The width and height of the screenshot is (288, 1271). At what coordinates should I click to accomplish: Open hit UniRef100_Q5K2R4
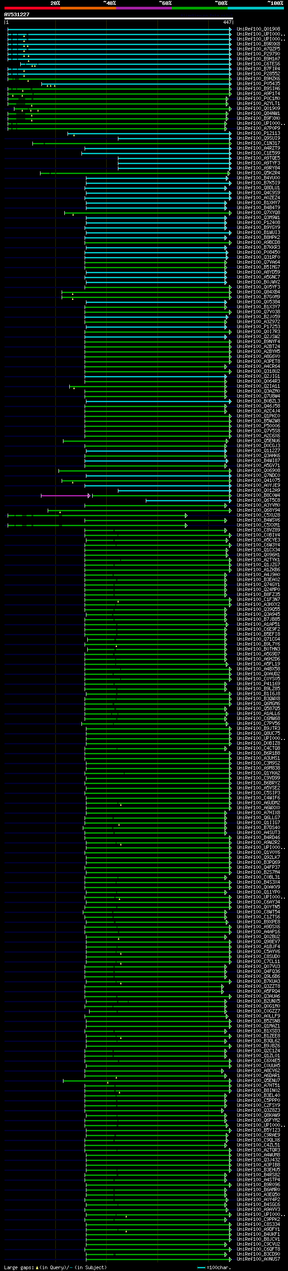[258, 173]
